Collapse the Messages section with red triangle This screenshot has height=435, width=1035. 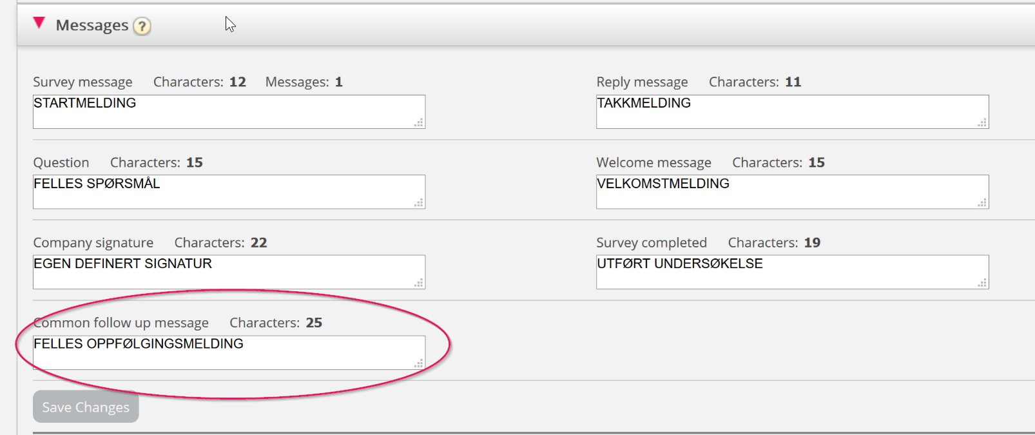(39, 24)
